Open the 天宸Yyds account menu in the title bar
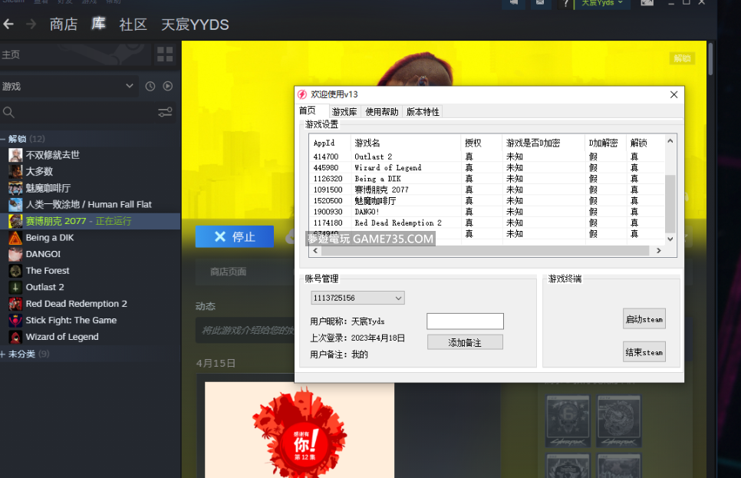Viewport: 741px width, 478px height. click(x=601, y=3)
